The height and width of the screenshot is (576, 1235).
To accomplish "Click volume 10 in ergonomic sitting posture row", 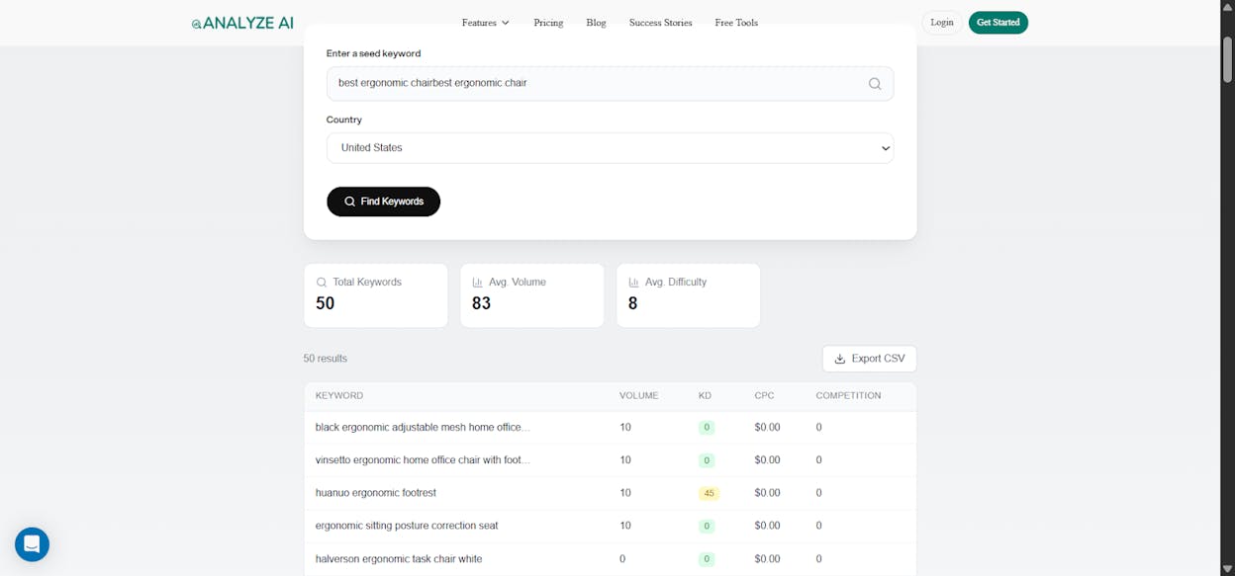I will click(x=625, y=526).
